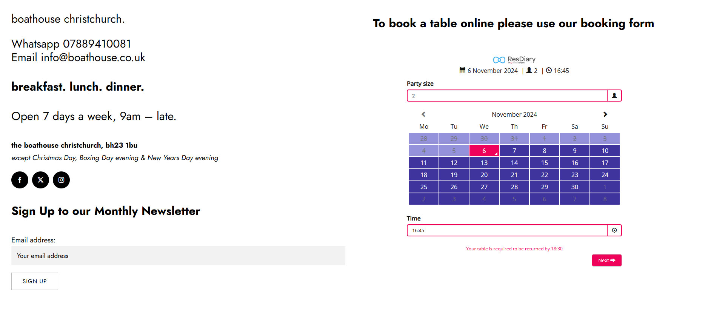Click the clock icon in booking summary
This screenshot has height=327, width=711.
pos(549,71)
